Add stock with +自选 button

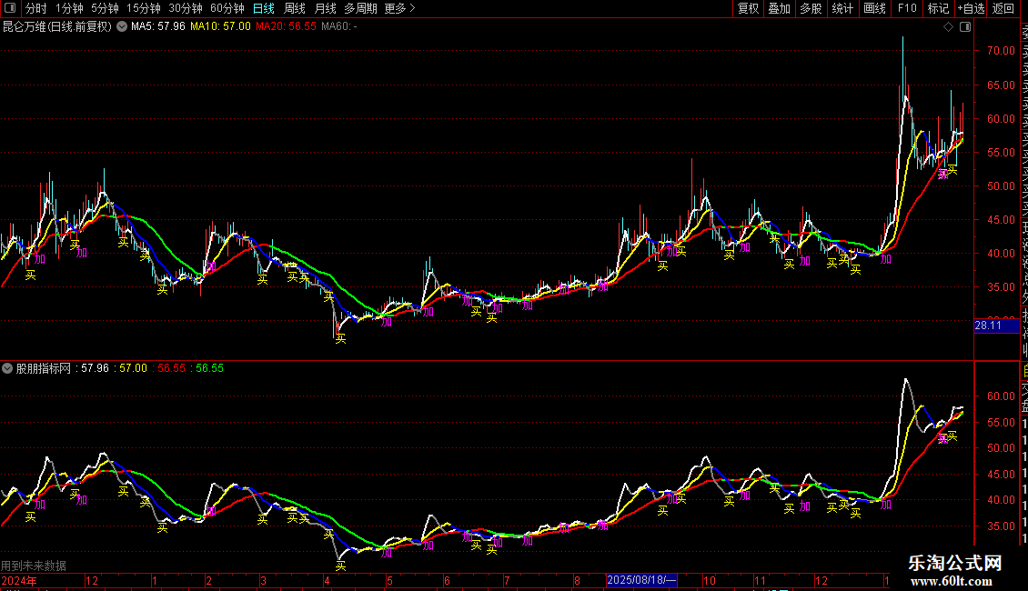click(x=971, y=8)
